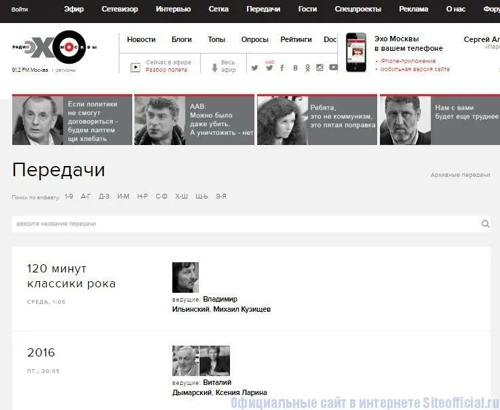Focus the введите название передачи search field
This screenshot has width=500, height=410.
(251, 224)
